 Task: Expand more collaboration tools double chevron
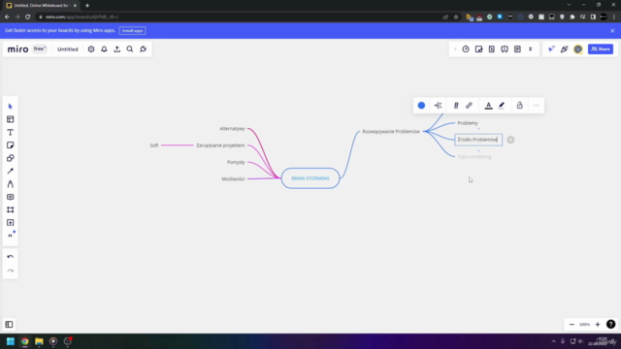coord(531,49)
